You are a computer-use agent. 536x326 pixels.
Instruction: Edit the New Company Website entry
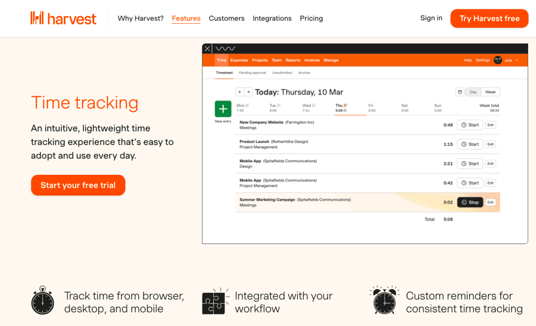point(491,125)
